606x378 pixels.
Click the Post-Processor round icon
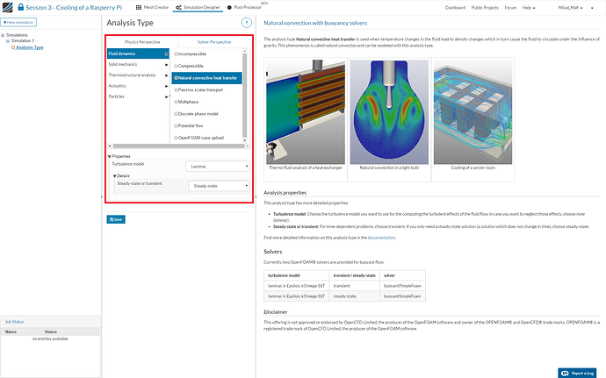click(x=229, y=7)
